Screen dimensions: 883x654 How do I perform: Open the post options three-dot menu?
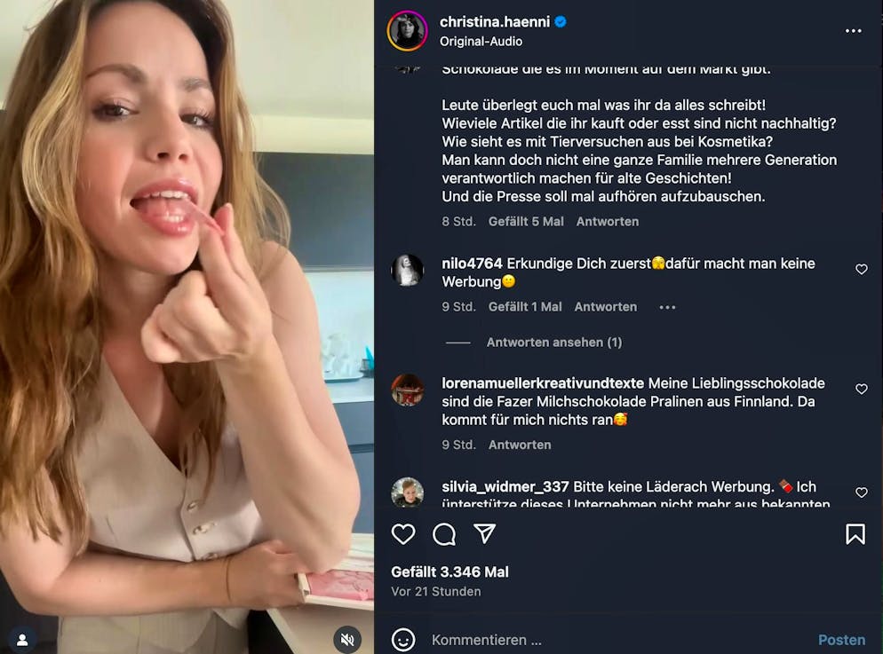click(855, 31)
